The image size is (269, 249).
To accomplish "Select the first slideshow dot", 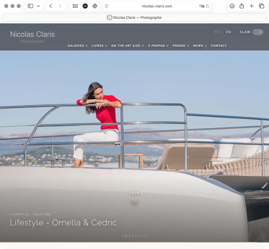I will 123,236.
